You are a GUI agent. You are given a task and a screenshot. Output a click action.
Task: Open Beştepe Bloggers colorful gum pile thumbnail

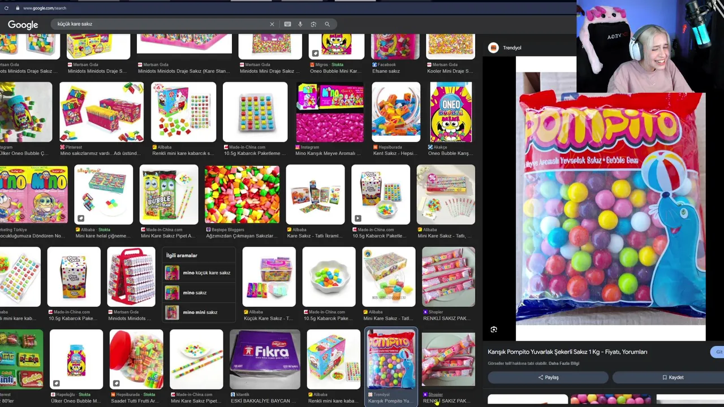coord(242,194)
